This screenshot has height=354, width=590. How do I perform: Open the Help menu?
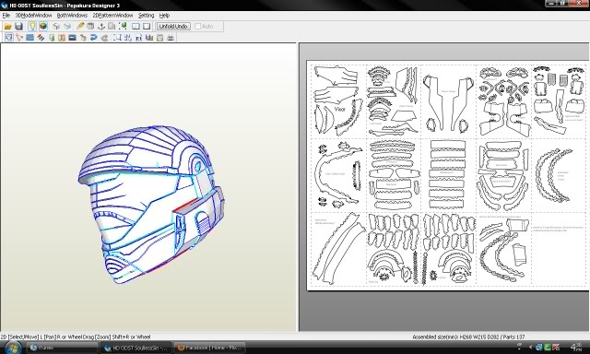pyautogui.click(x=164, y=16)
